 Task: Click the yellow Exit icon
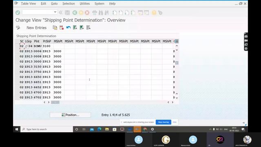click(81, 13)
